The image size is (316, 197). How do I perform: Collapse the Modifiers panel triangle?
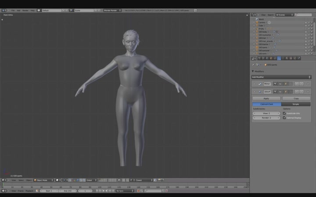(253, 71)
